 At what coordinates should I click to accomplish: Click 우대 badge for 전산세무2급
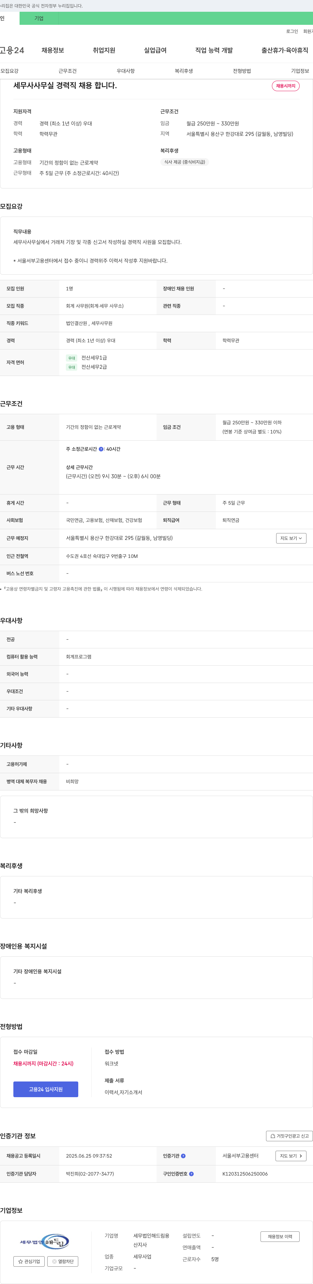coord(72,367)
